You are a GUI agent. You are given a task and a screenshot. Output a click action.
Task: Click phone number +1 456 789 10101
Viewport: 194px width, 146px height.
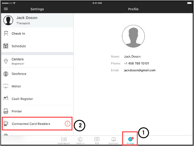pyautogui.click(x=137, y=64)
